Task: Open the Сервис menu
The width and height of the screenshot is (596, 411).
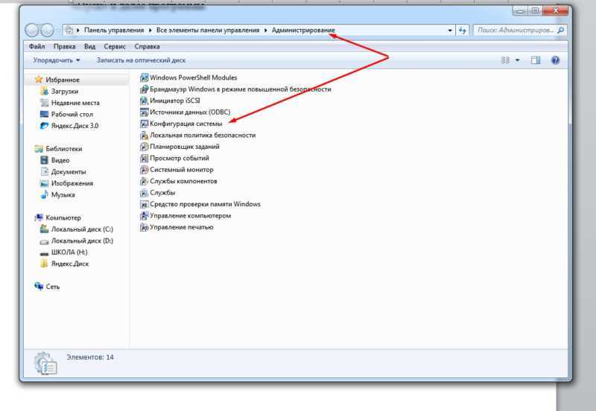Action: 115,46
